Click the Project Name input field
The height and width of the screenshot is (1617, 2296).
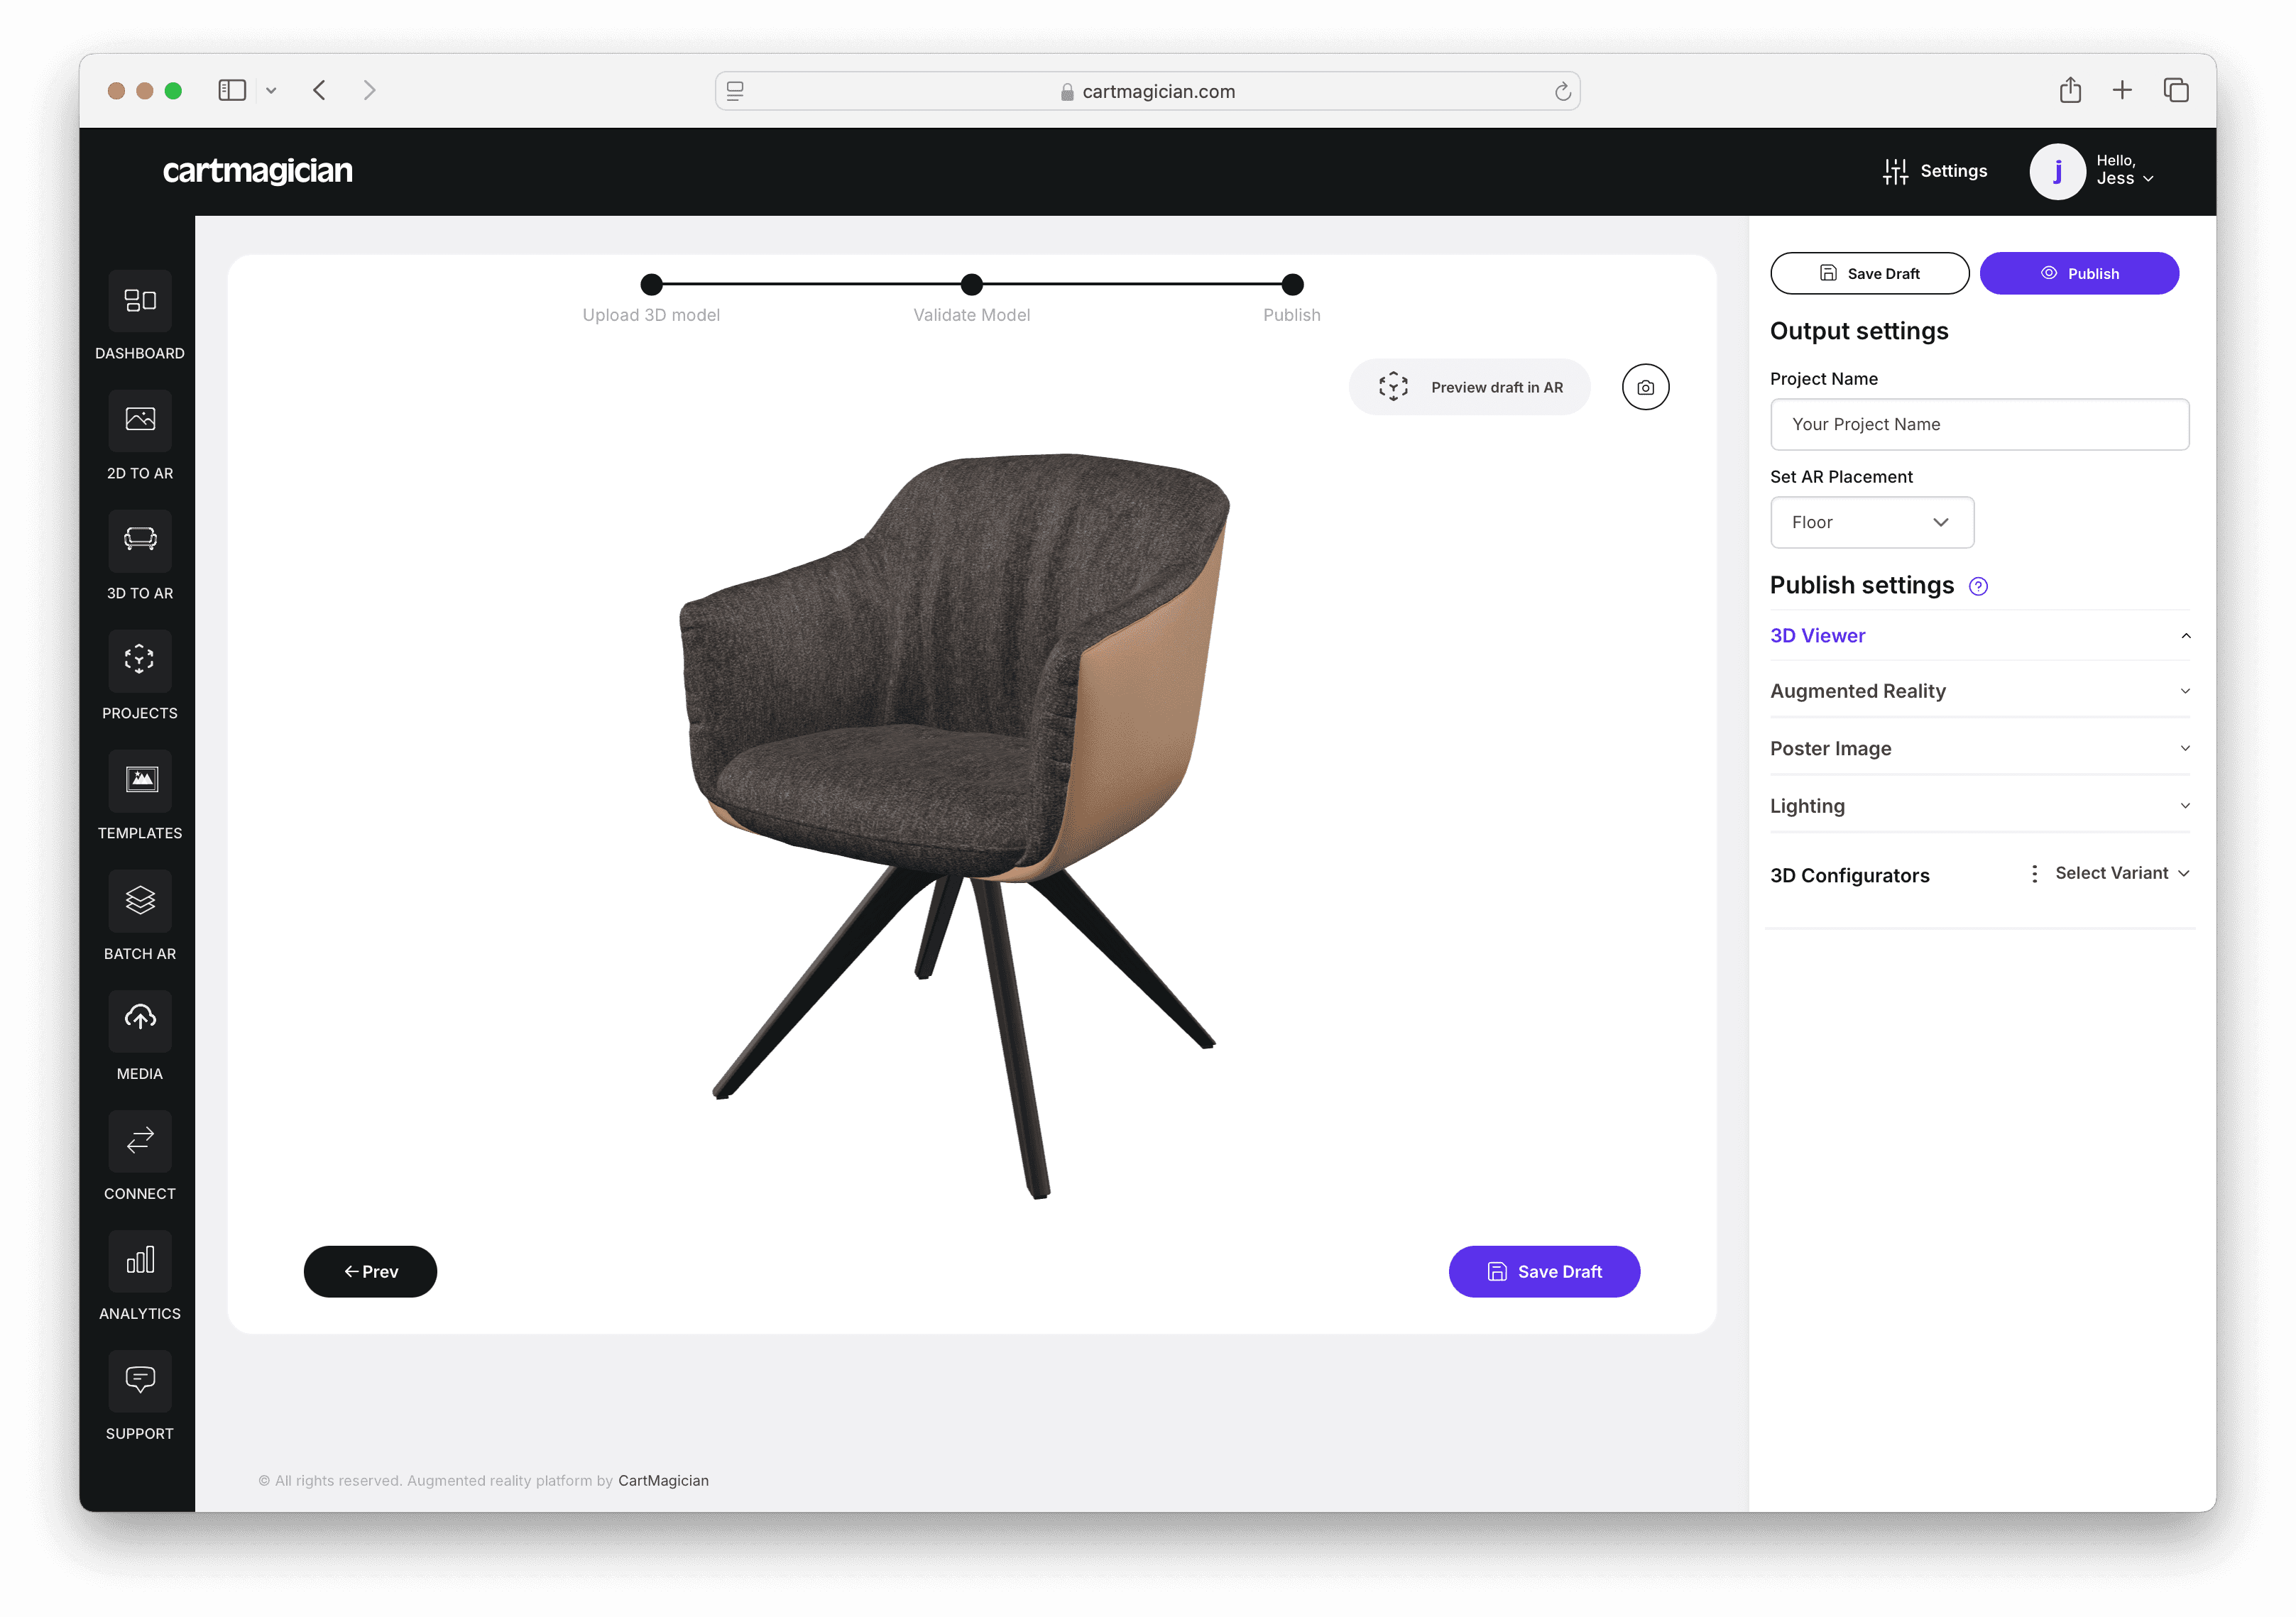coord(1979,424)
